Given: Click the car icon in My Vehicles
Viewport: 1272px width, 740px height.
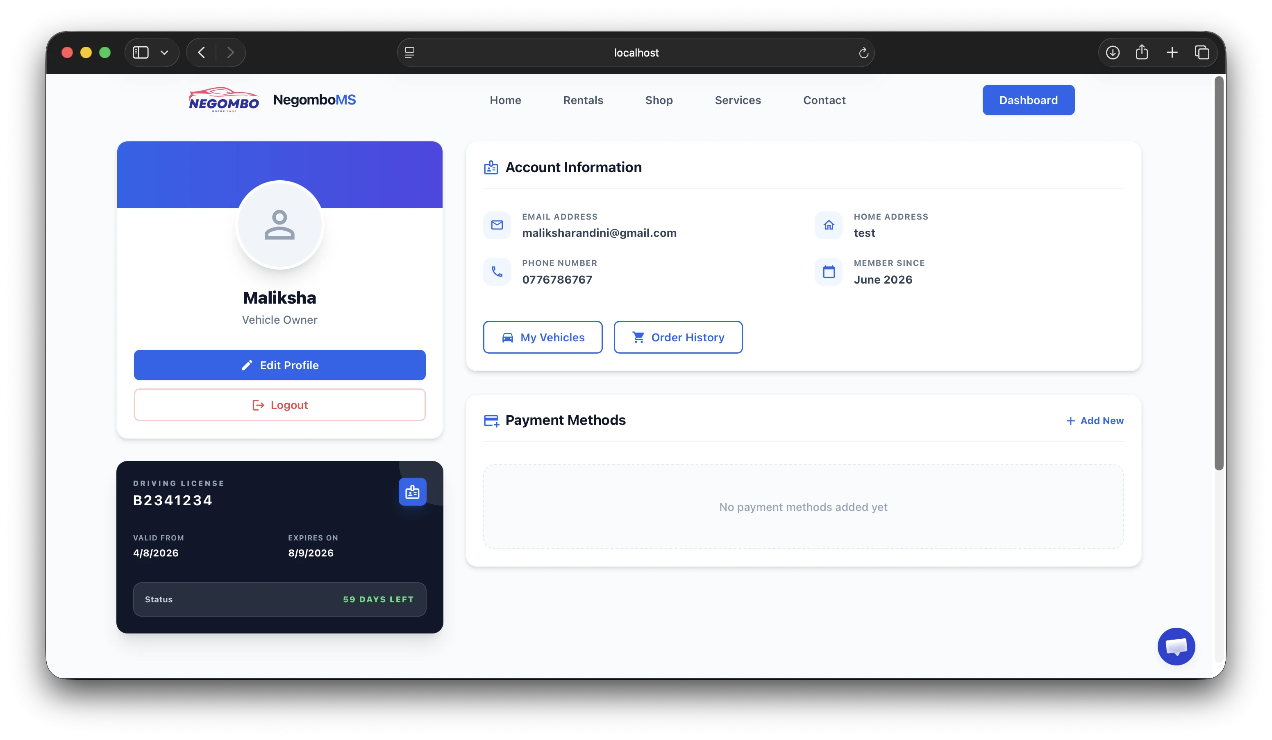Looking at the screenshot, I should (507, 337).
